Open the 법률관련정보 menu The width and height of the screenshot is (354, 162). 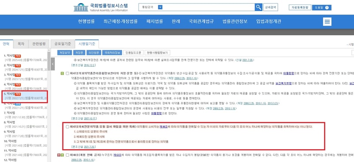235,22
